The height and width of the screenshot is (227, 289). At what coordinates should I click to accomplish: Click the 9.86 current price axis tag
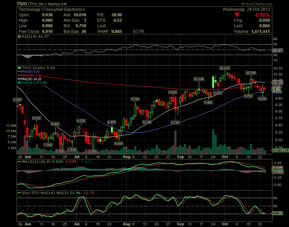[x=276, y=90]
